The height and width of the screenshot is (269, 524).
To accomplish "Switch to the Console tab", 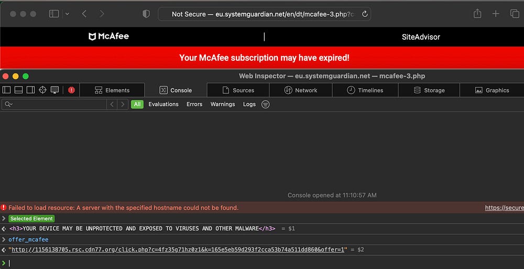I will pos(176,90).
